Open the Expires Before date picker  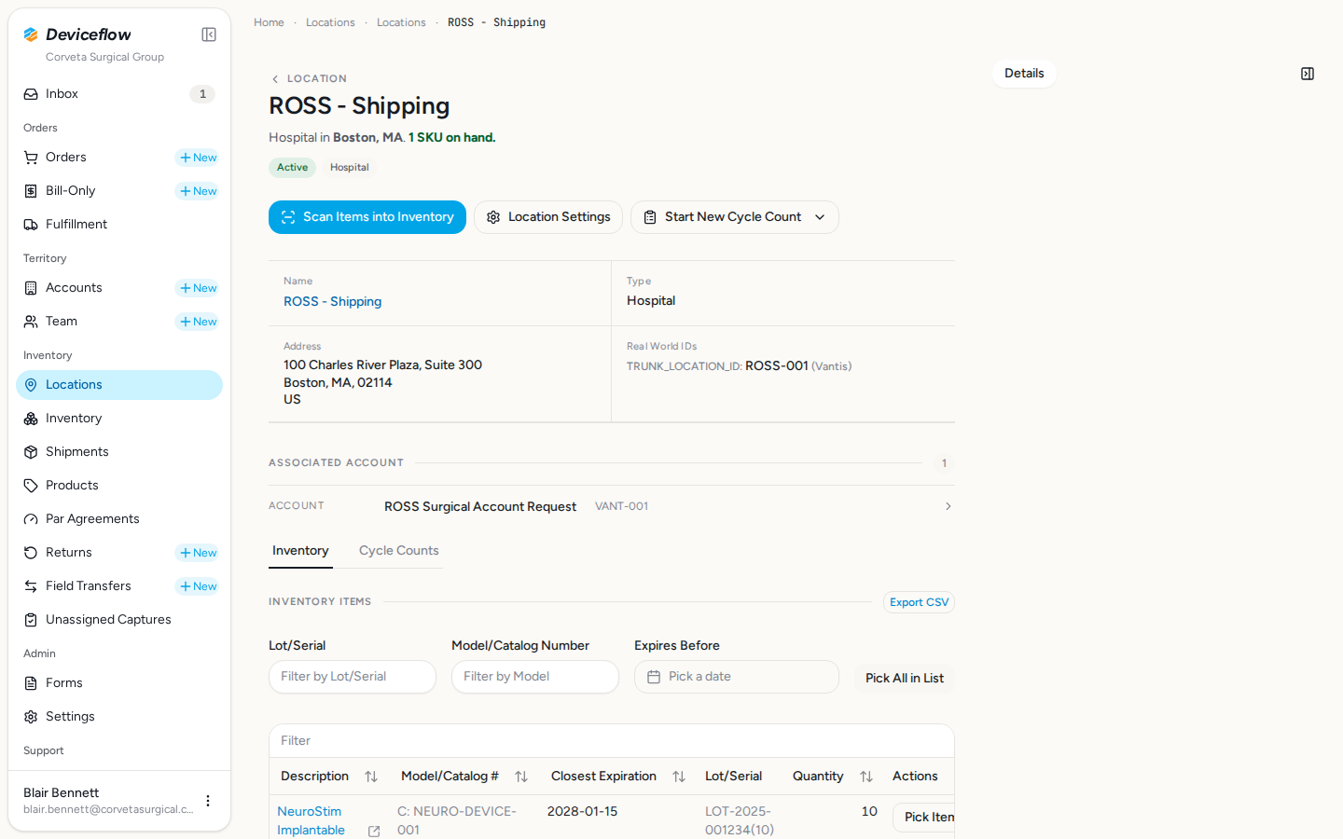[x=737, y=677]
